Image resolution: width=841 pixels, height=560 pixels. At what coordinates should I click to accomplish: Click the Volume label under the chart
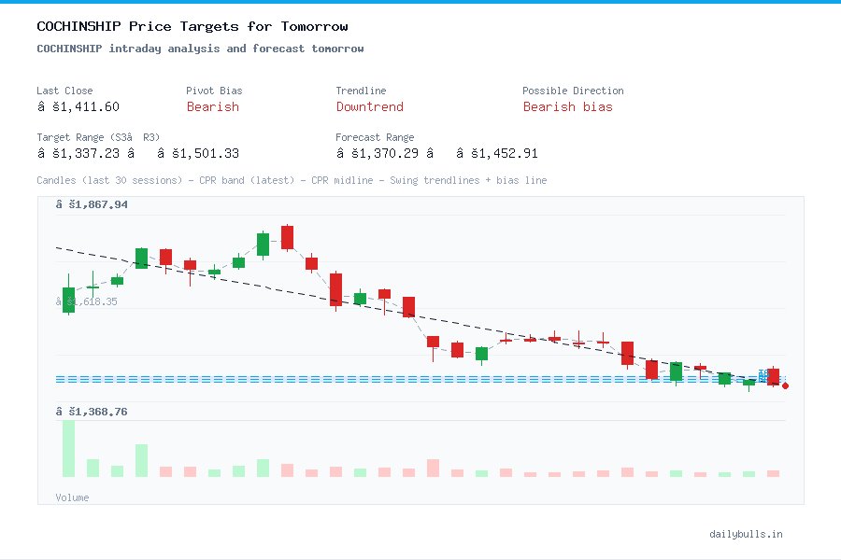coord(72,497)
